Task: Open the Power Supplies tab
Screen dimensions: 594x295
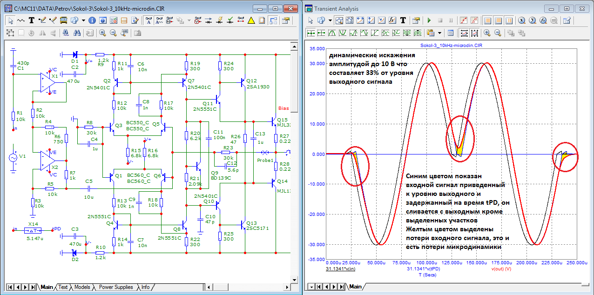Action: click(x=115, y=287)
